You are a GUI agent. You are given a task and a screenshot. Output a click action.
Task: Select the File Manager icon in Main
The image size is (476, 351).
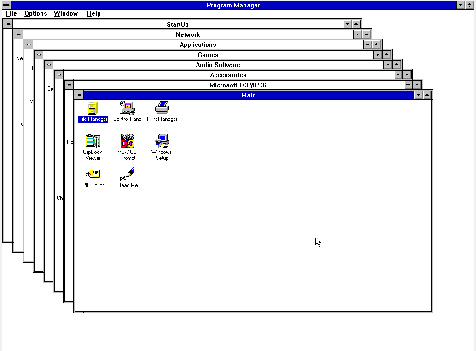pos(93,108)
